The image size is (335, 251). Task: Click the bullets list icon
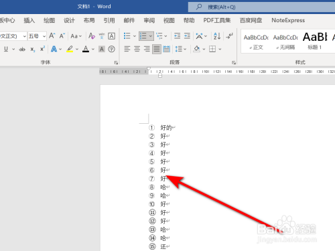127,36
